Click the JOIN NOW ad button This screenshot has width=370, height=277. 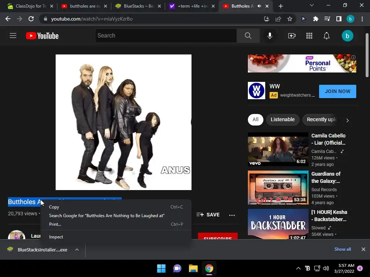tap(337, 91)
